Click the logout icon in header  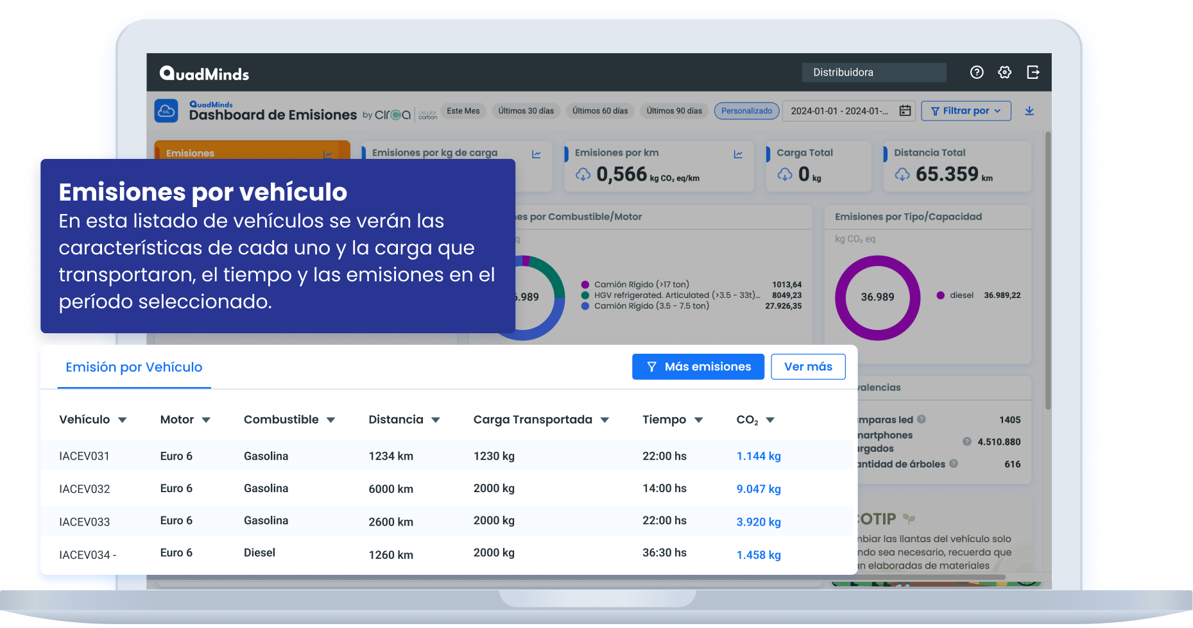click(x=1033, y=72)
